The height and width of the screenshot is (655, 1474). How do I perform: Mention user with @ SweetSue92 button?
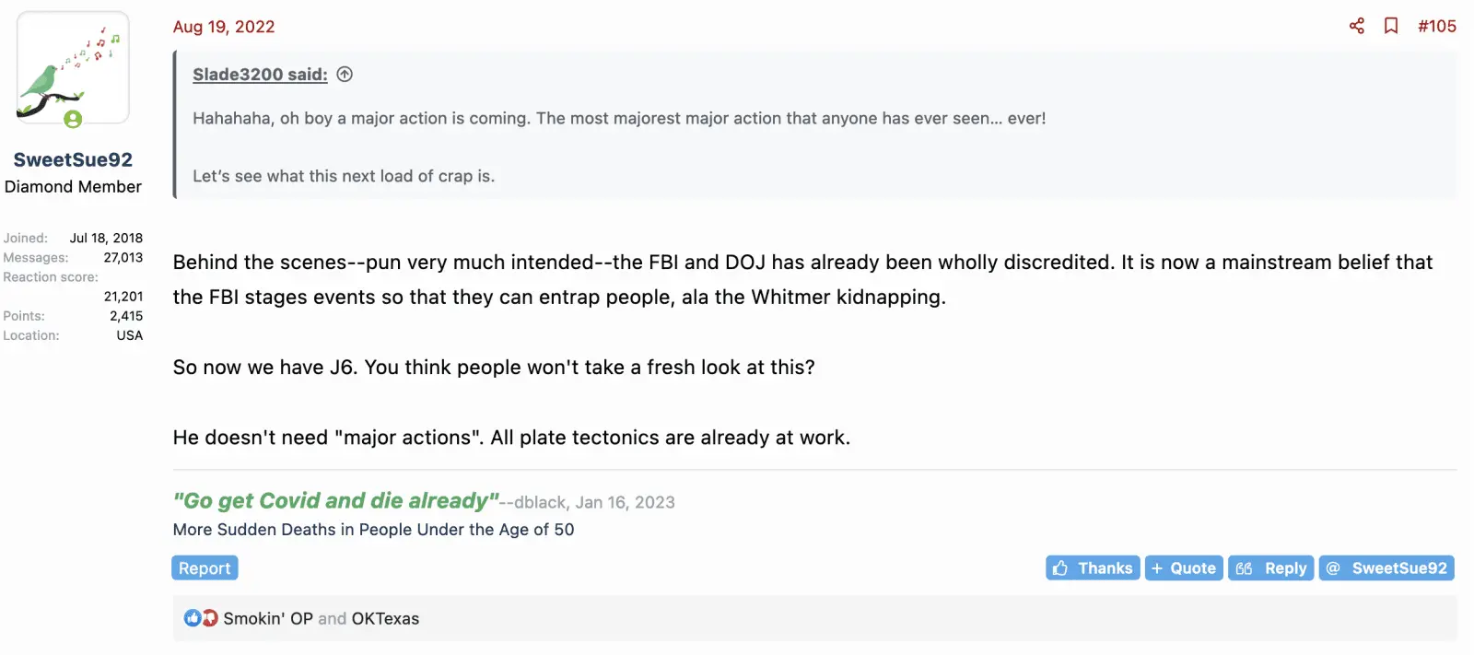tap(1386, 568)
